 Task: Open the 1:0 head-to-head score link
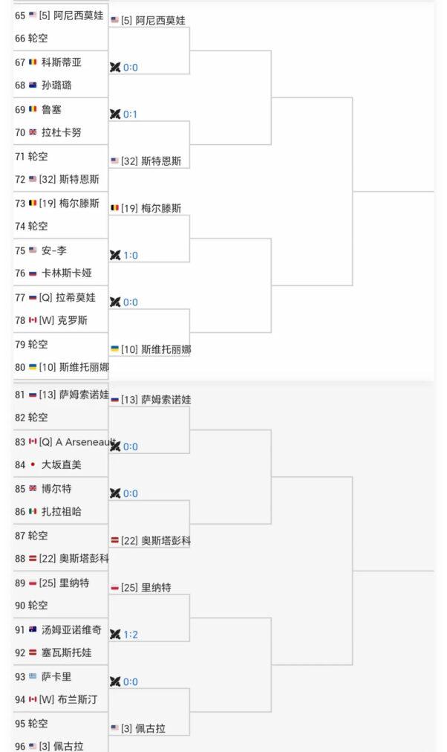pyautogui.click(x=131, y=255)
